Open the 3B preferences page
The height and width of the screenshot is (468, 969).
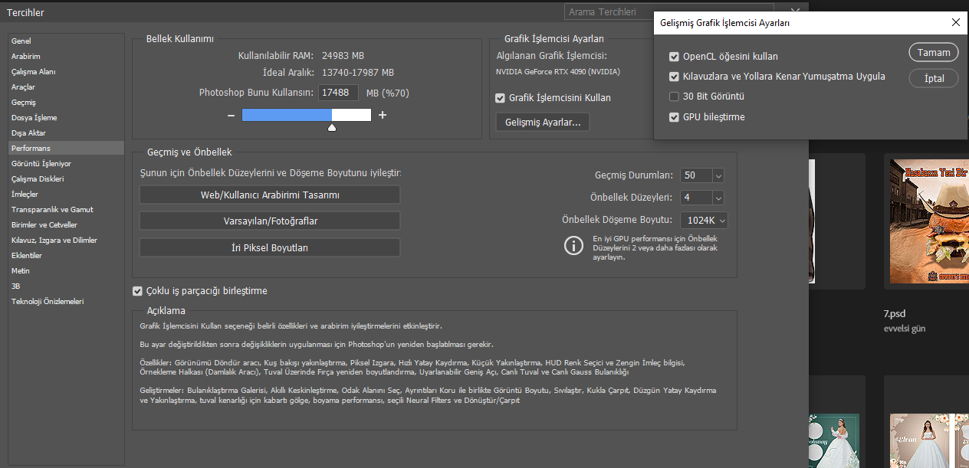coord(15,286)
